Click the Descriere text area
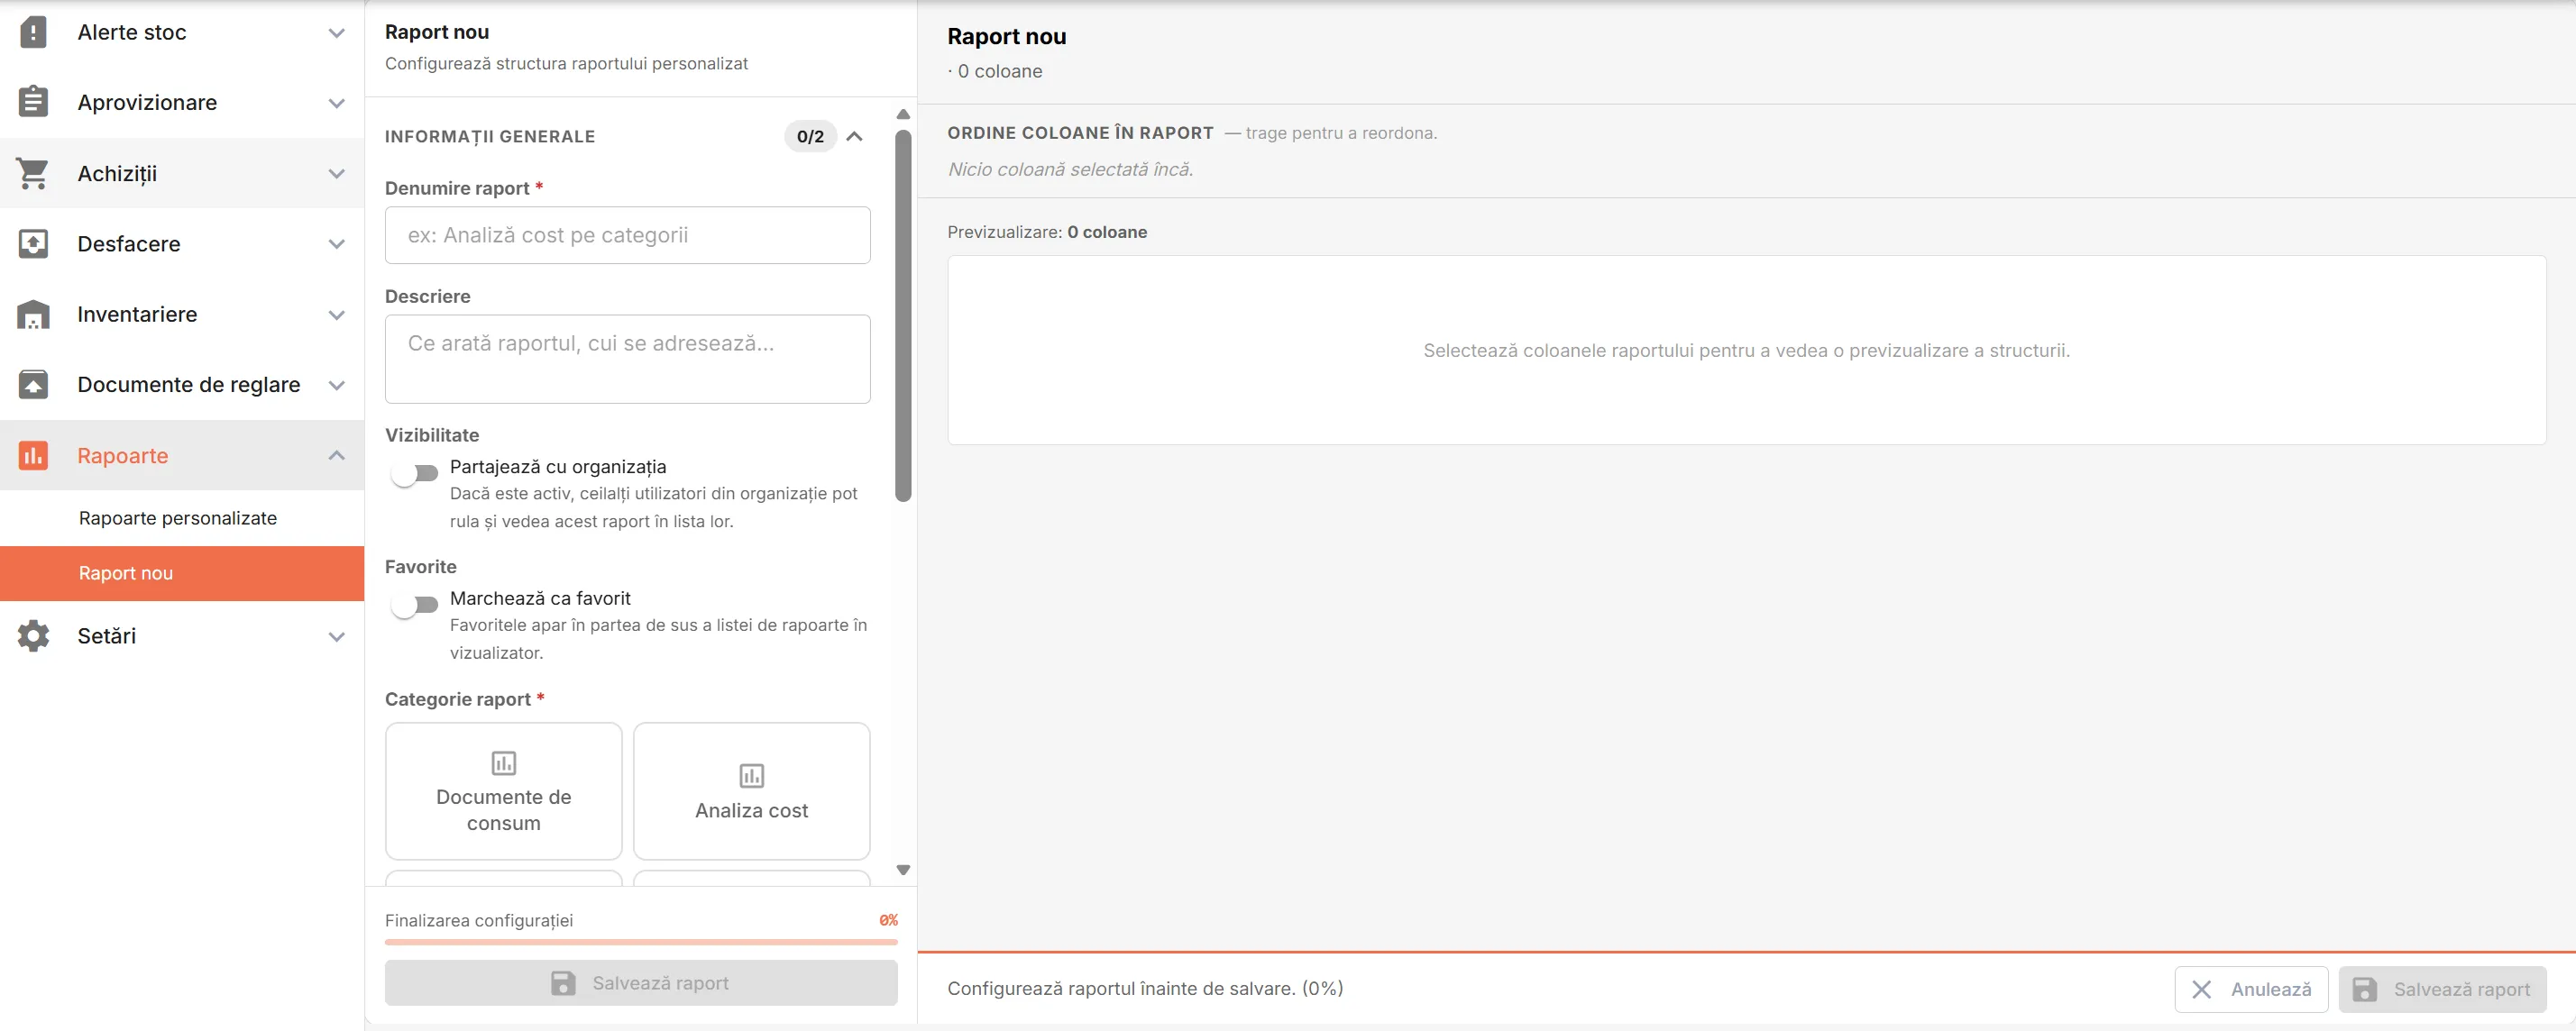The image size is (2576, 1031). pyautogui.click(x=628, y=359)
